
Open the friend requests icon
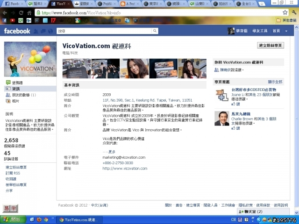coord(36,31)
